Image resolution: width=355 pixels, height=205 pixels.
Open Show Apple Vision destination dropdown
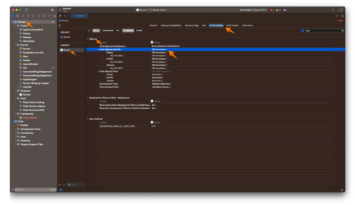tap(154, 105)
